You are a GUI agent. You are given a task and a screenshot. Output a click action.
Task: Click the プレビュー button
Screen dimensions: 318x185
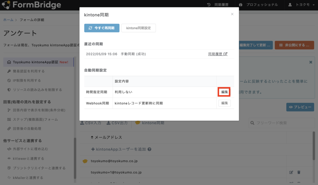coord(300,107)
